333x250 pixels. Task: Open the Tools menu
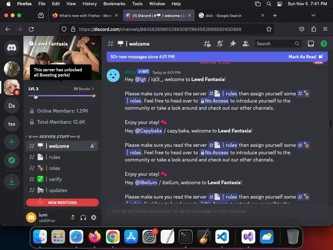coord(137,4)
